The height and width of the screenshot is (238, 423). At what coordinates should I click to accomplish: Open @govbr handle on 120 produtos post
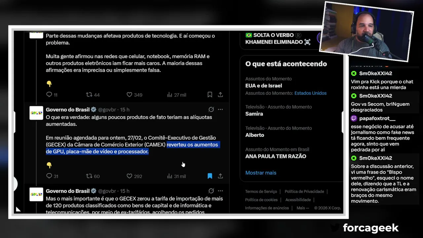pos(107,191)
